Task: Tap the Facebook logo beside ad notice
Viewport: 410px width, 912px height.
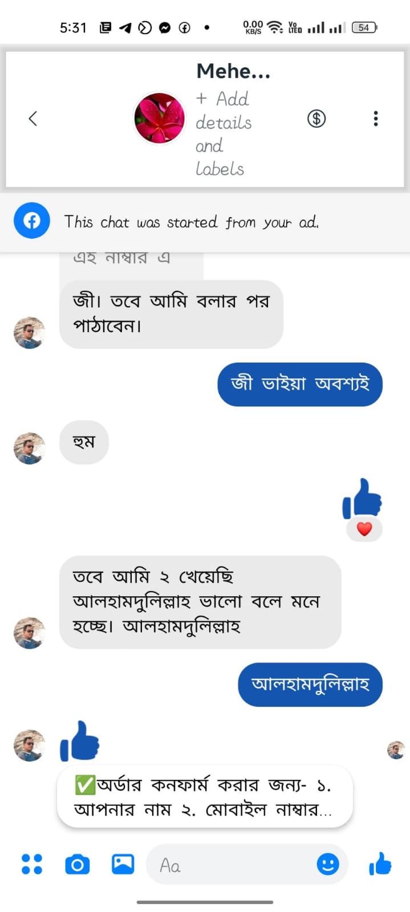Action: pos(31,221)
